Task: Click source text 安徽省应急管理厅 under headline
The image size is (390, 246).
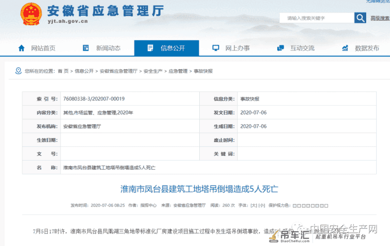Action: click(189, 206)
